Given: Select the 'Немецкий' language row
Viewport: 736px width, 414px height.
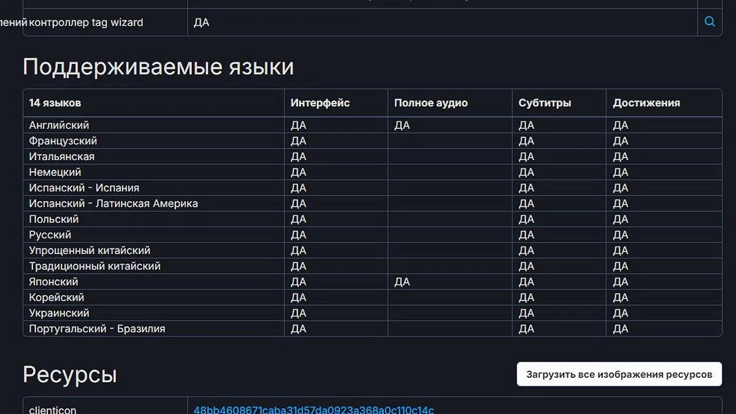Looking at the screenshot, I should pyautogui.click(x=372, y=172).
